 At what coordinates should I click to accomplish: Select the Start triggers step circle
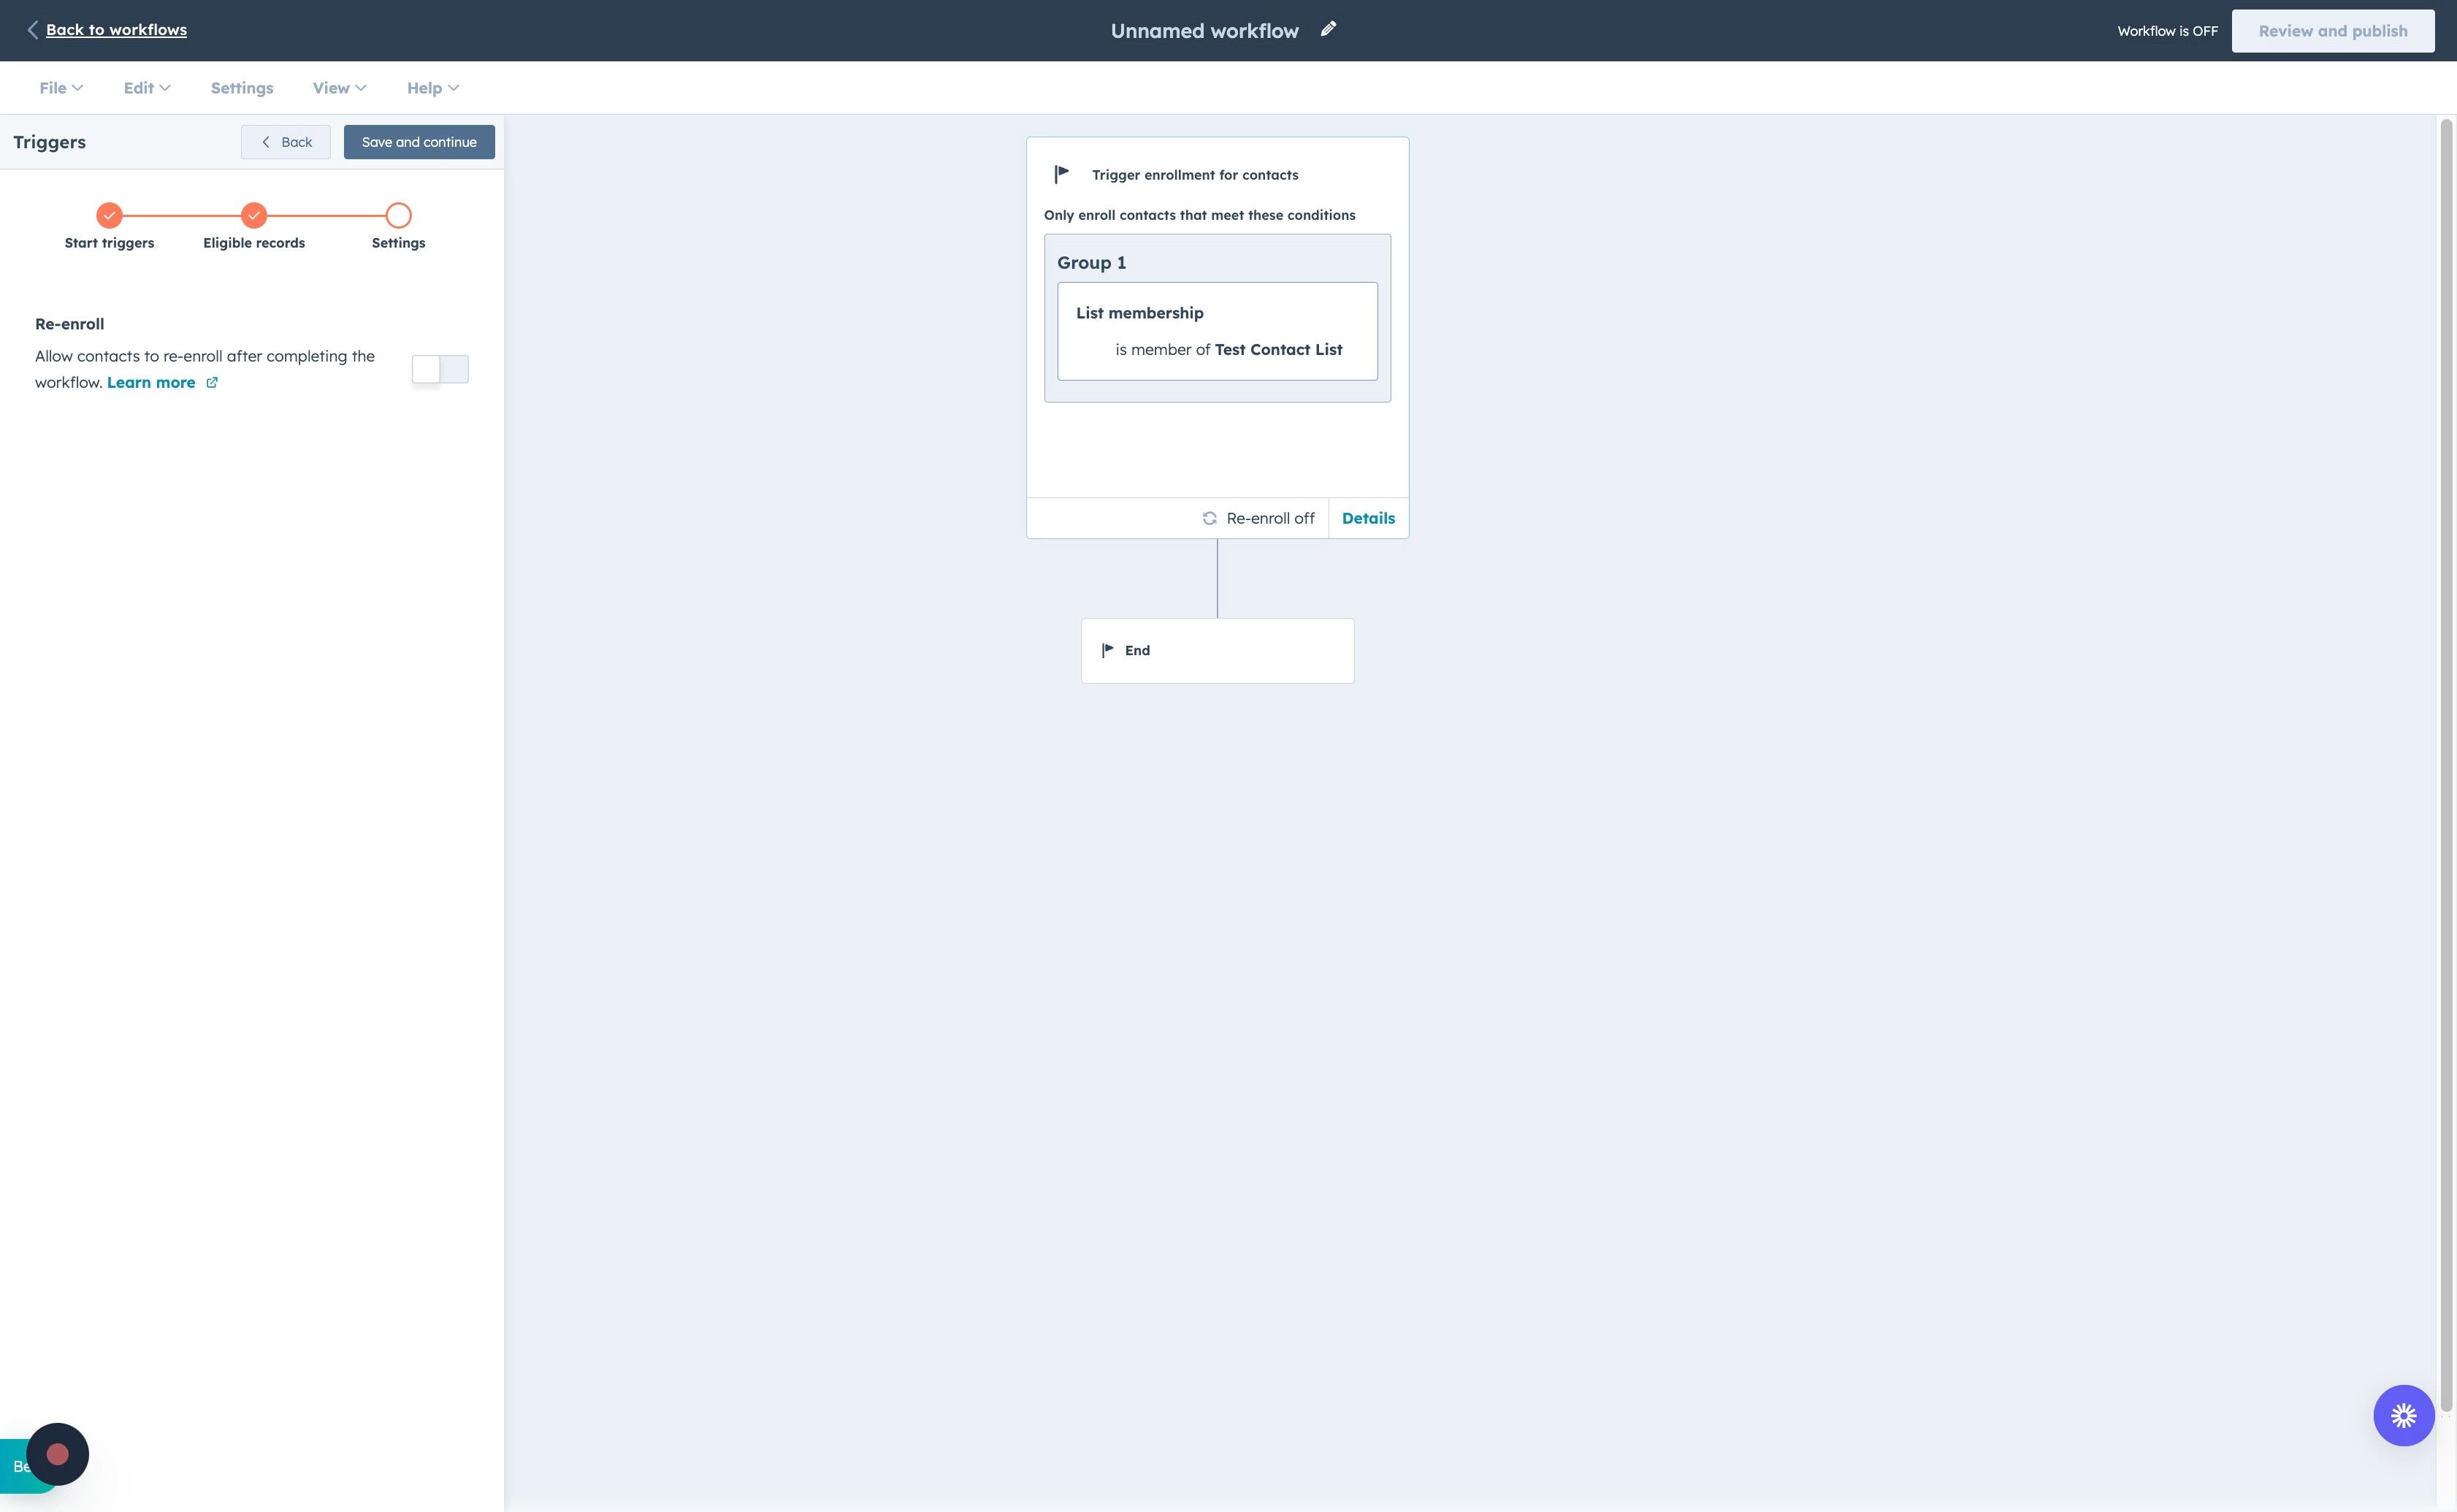click(x=109, y=215)
